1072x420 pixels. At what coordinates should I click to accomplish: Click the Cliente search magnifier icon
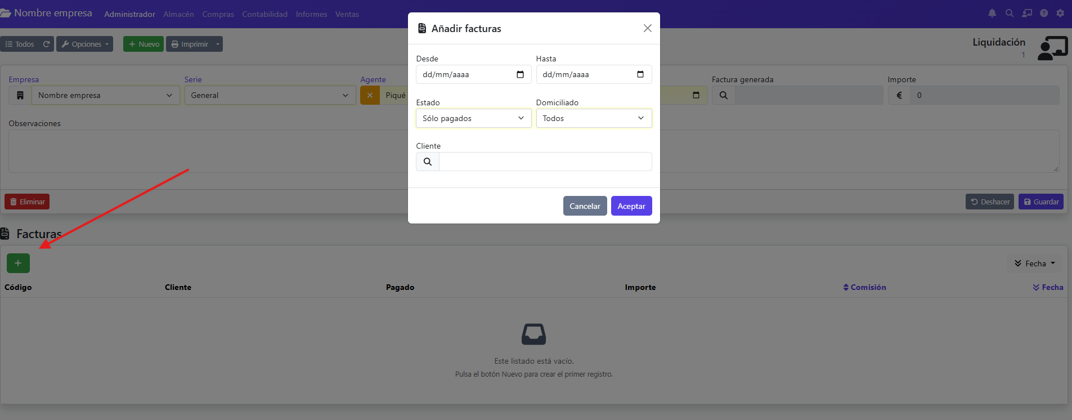(428, 162)
